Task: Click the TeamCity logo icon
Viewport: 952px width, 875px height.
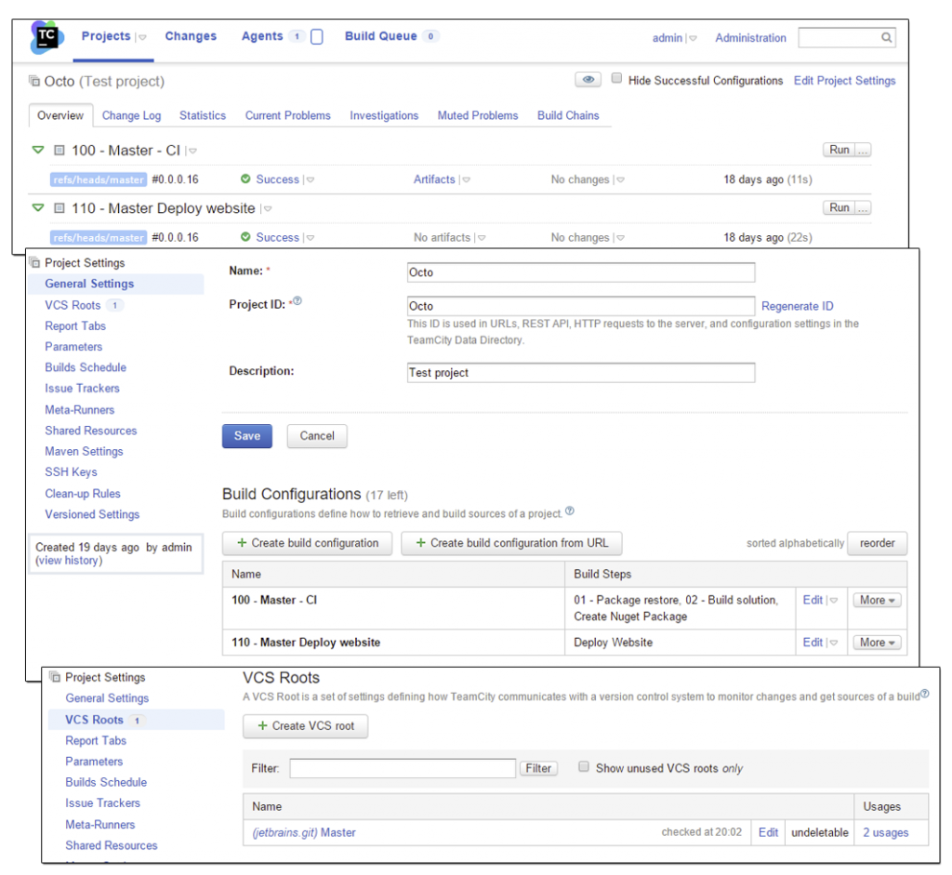Action: click(46, 37)
